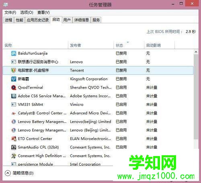The height and width of the screenshot is (183, 201).
Task: Select the 新毒霸 entry name
Action: point(23,79)
